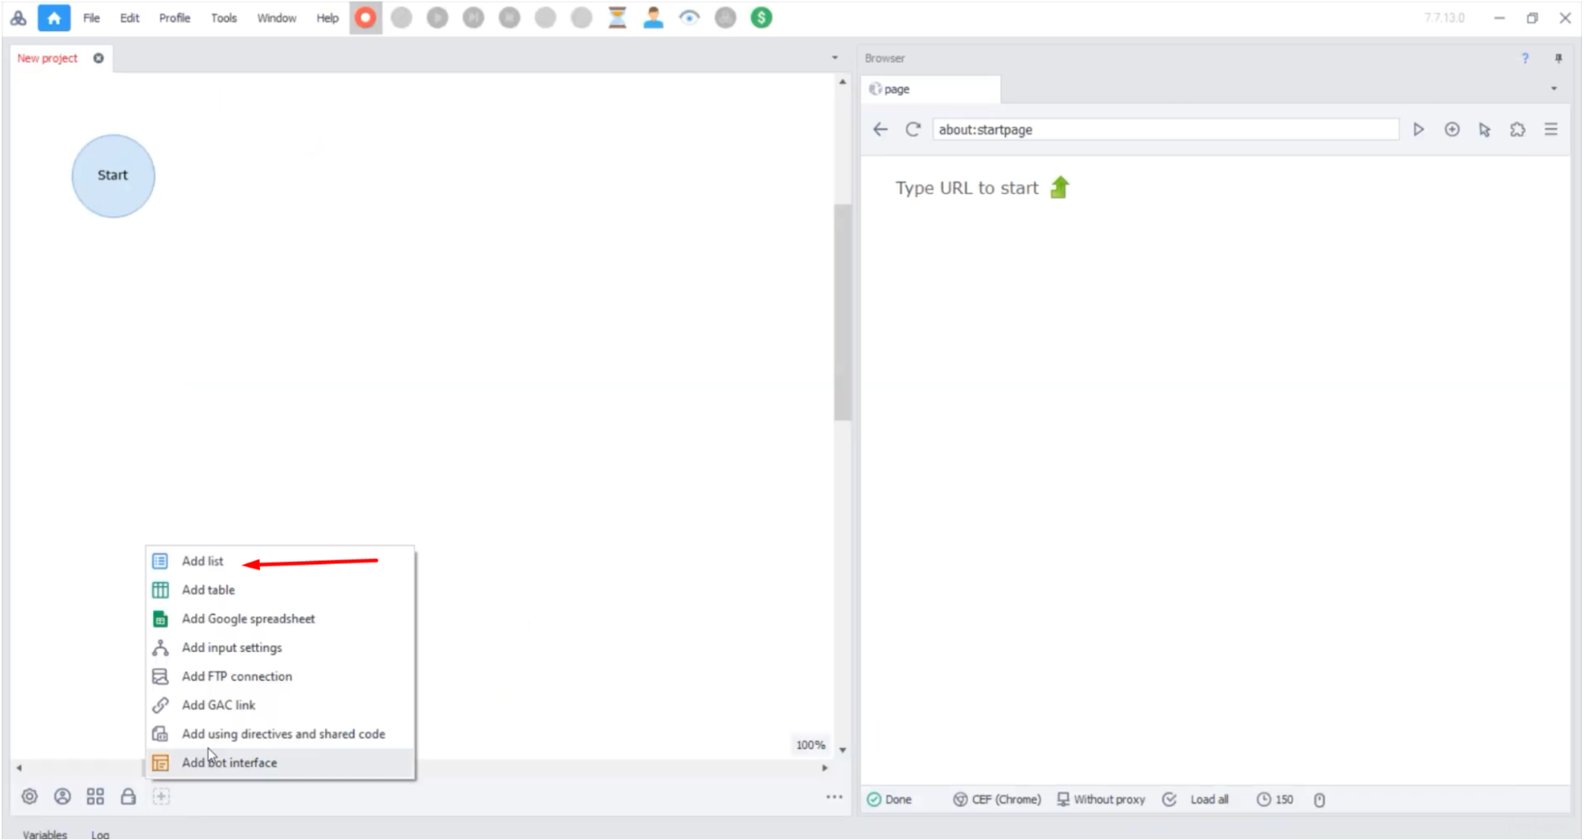
Task: Select Add list from context menu
Action: [203, 561]
